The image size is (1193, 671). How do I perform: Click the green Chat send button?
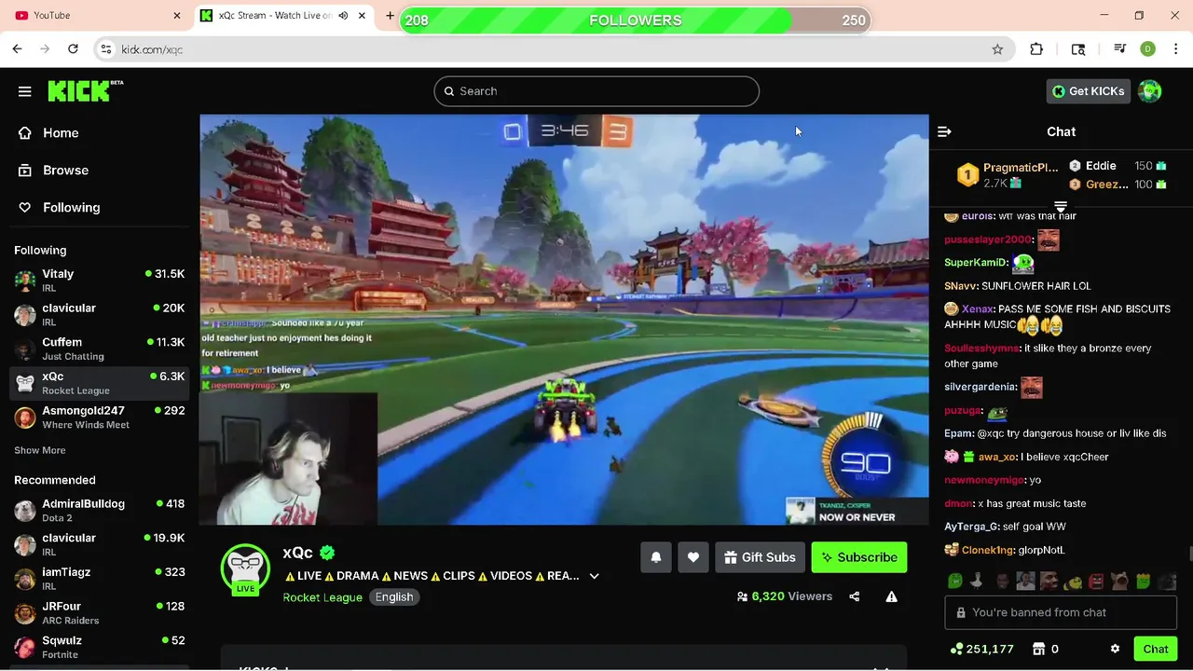[x=1156, y=649]
